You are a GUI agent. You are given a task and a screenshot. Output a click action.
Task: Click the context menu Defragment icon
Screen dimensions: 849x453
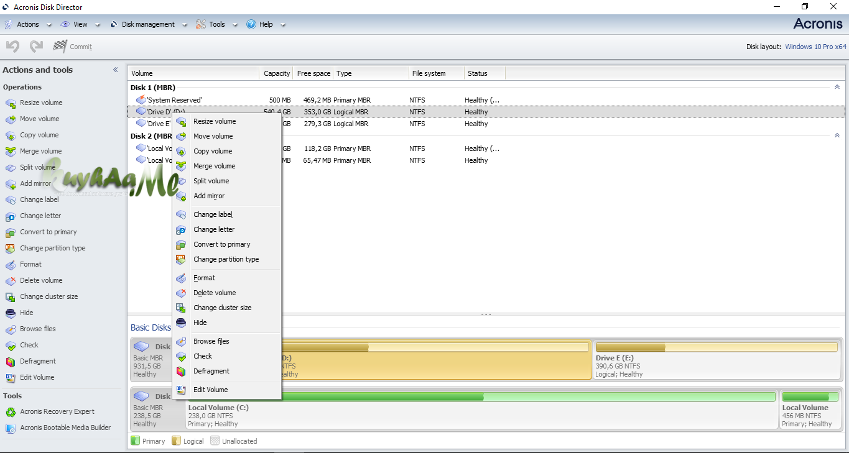181,371
